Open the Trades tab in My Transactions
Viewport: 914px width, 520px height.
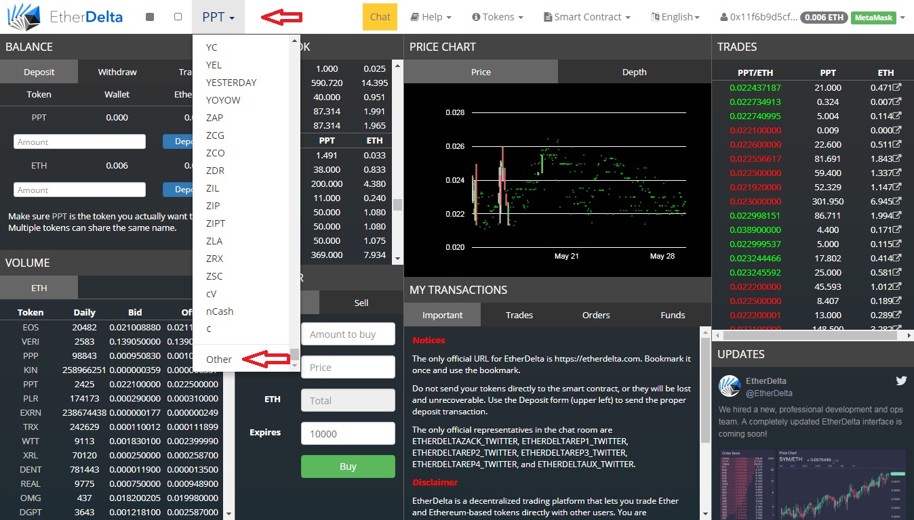pos(519,315)
